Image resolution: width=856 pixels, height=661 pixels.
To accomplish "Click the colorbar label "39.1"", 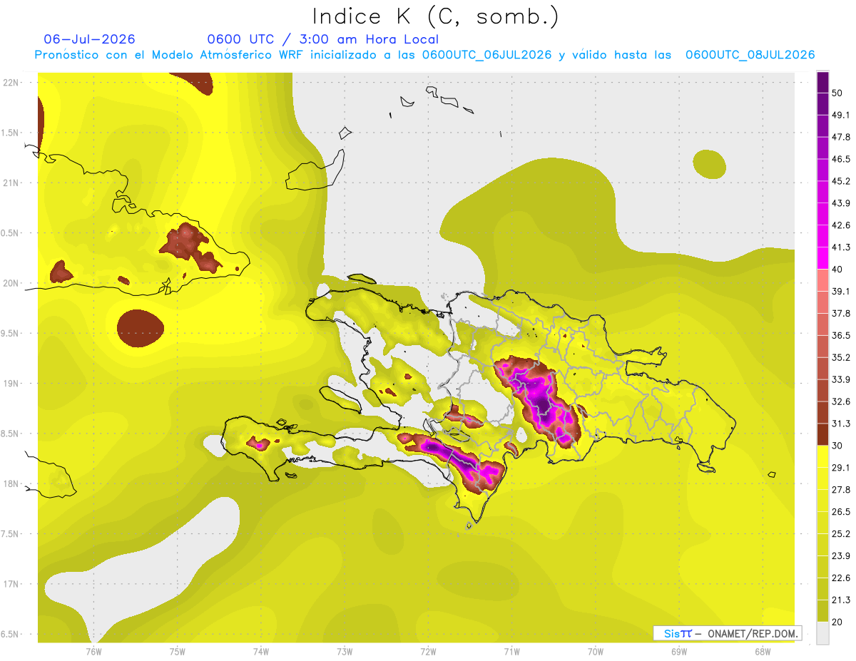I will click(x=841, y=291).
